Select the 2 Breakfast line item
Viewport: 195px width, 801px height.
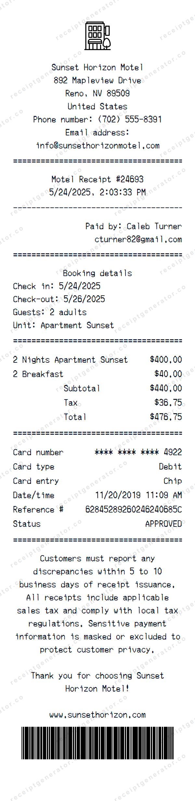38,374
